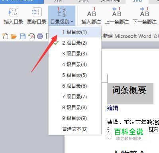Click the 词条概要 heading in the document
This screenshot has width=159, height=153.
pos(129,90)
